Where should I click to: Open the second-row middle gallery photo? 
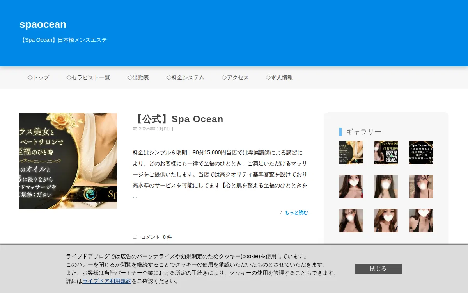pyautogui.click(x=386, y=187)
